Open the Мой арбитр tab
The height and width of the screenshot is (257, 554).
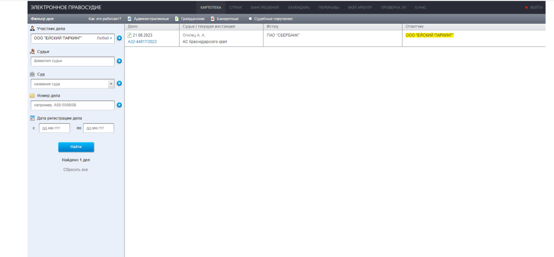click(360, 8)
